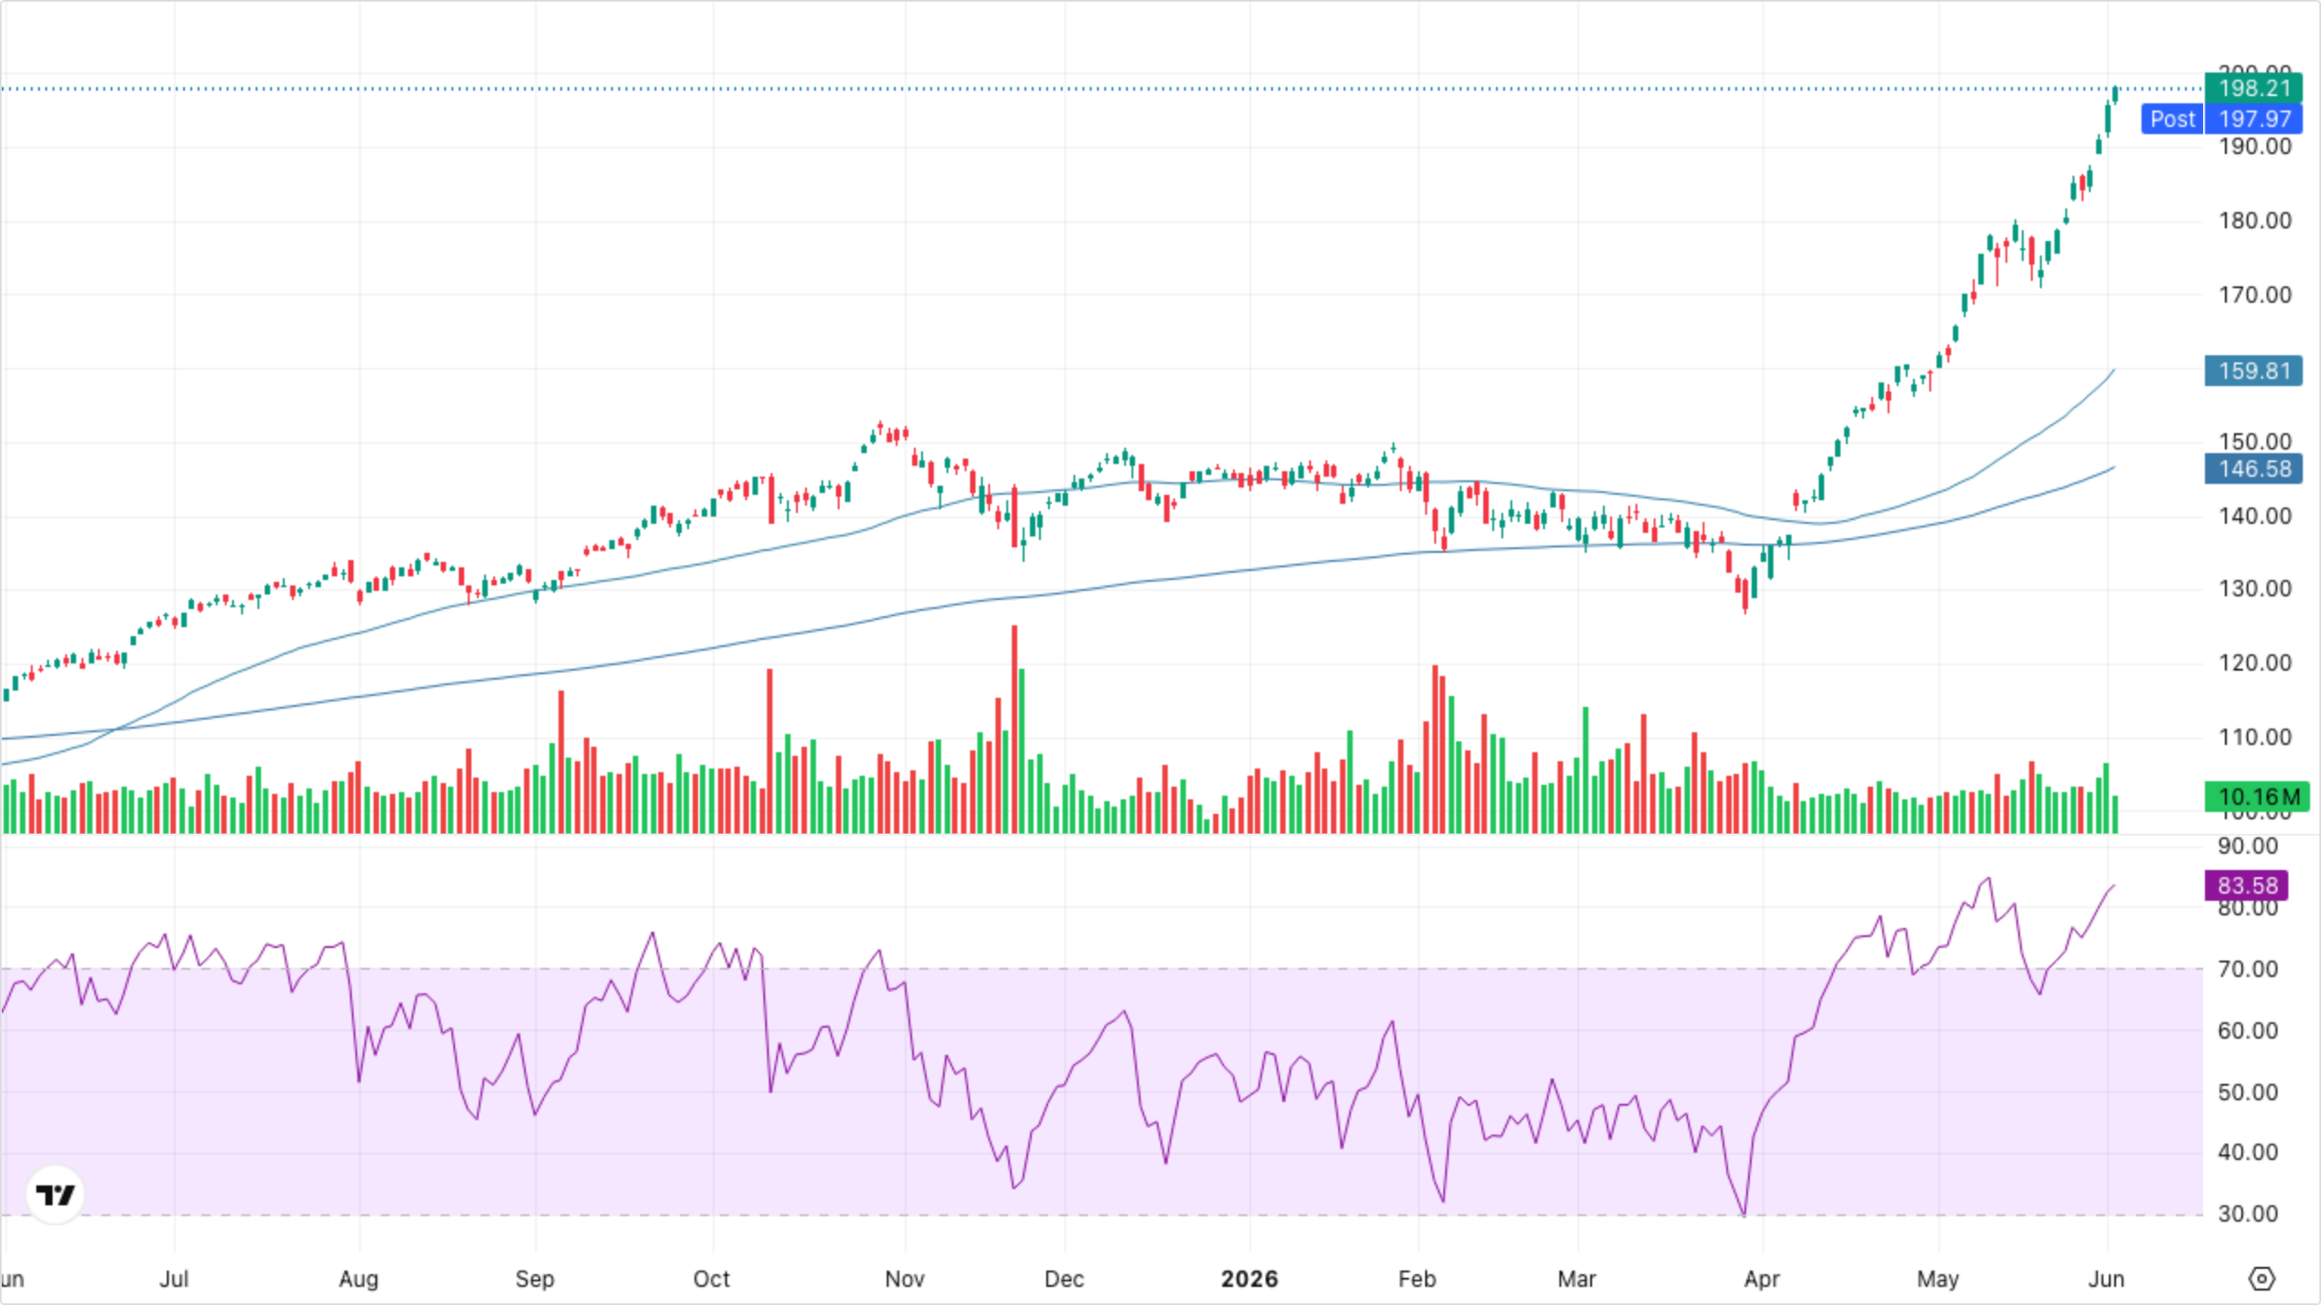Click the 198.21 last price label

(2253, 89)
